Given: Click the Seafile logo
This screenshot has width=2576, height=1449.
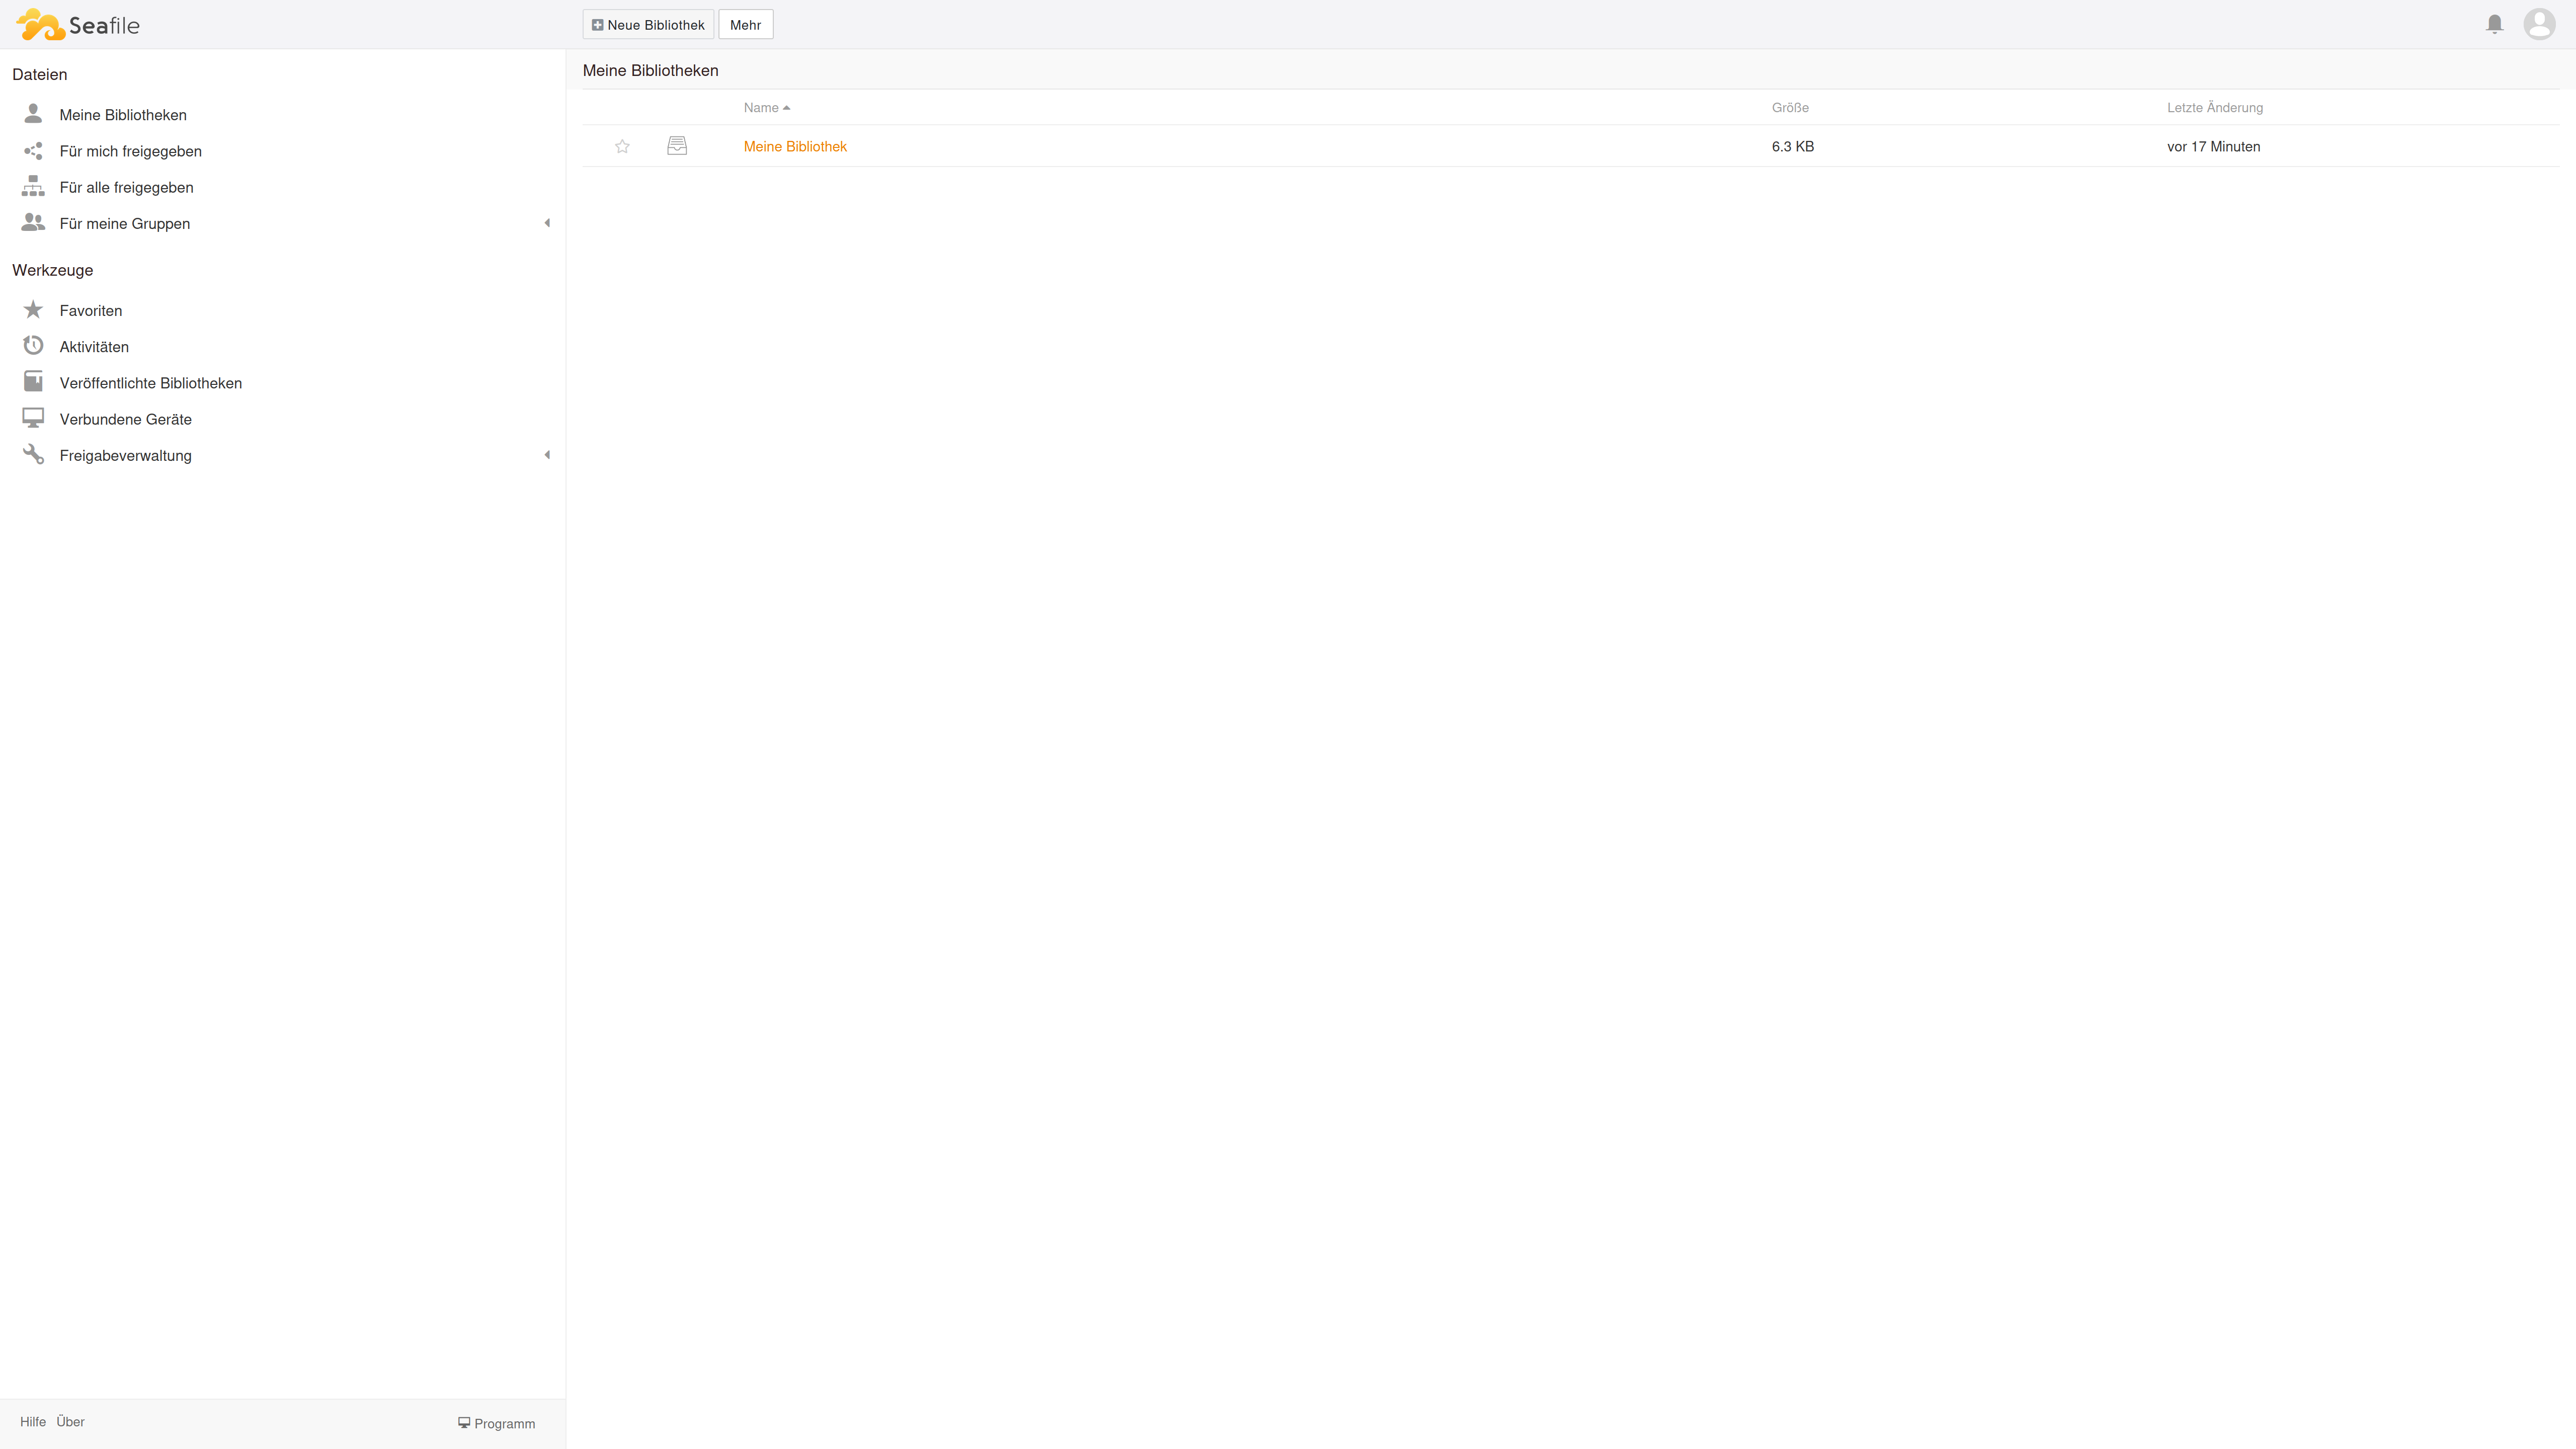Looking at the screenshot, I should pos(78,24).
